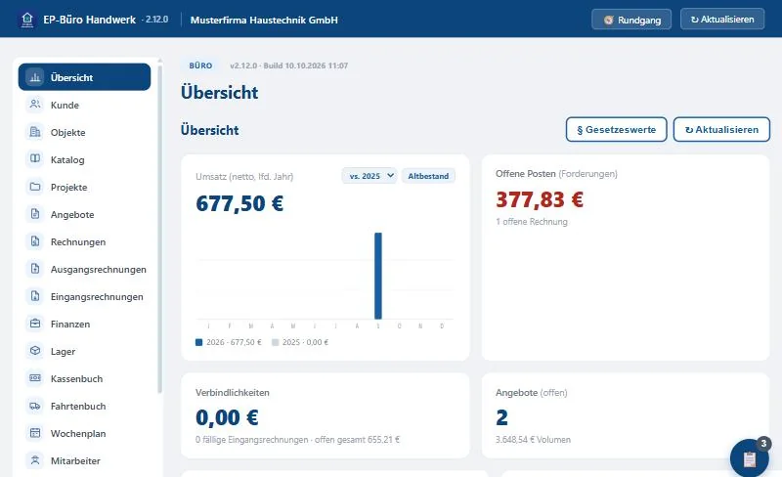Viewport: 782px width, 477px height.
Task: Click the 2026 blue legend swatch
Action: coord(199,342)
